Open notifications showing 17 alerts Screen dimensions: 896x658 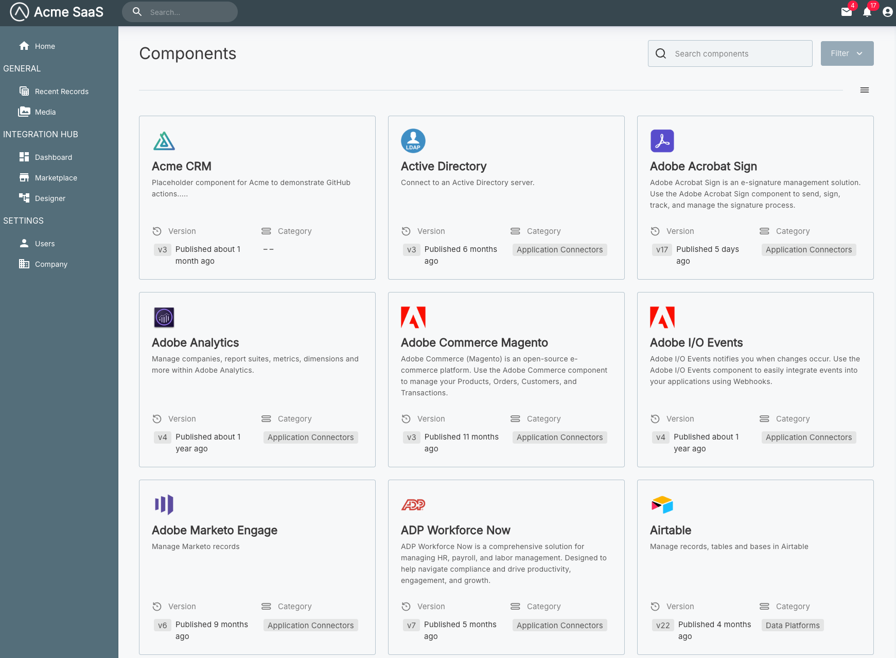click(x=867, y=12)
